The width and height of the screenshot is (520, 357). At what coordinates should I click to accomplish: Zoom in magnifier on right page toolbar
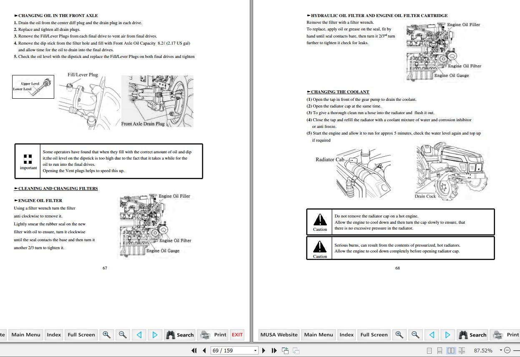tap(399, 335)
